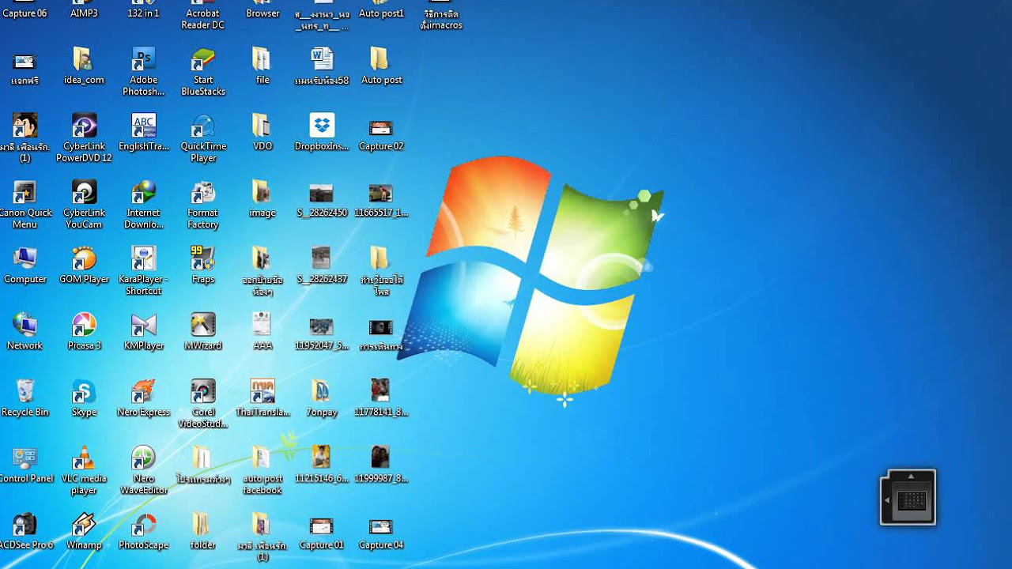Select the EnglishTra... ABC icon
This screenshot has height=569, width=1012.
click(143, 126)
